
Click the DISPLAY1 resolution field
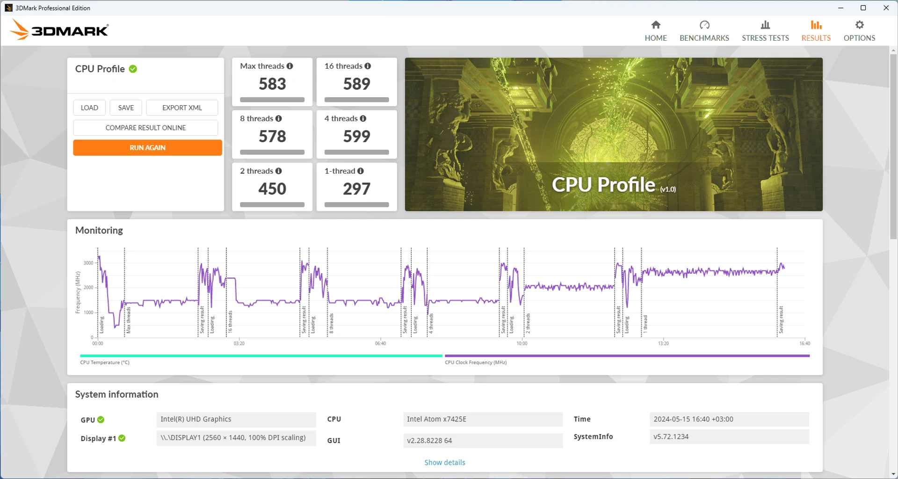pos(236,438)
